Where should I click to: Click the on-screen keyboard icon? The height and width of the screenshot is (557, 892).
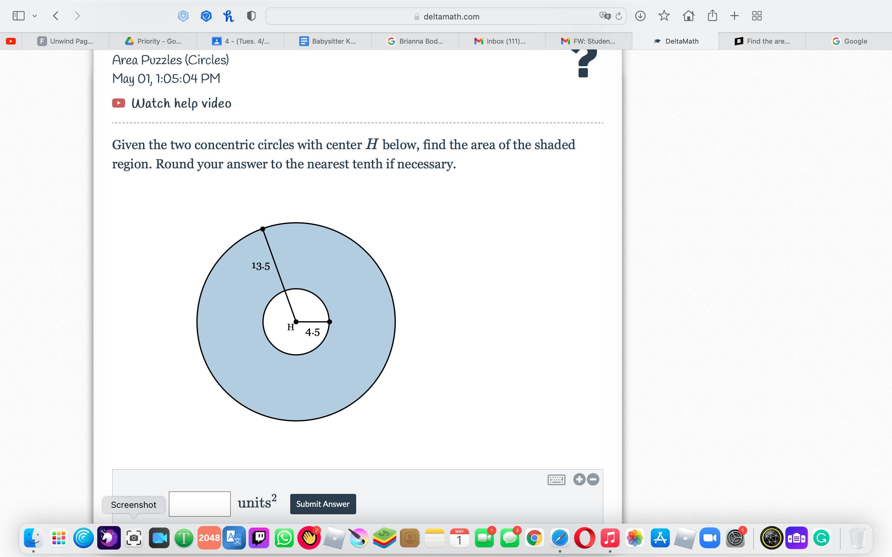(x=556, y=479)
